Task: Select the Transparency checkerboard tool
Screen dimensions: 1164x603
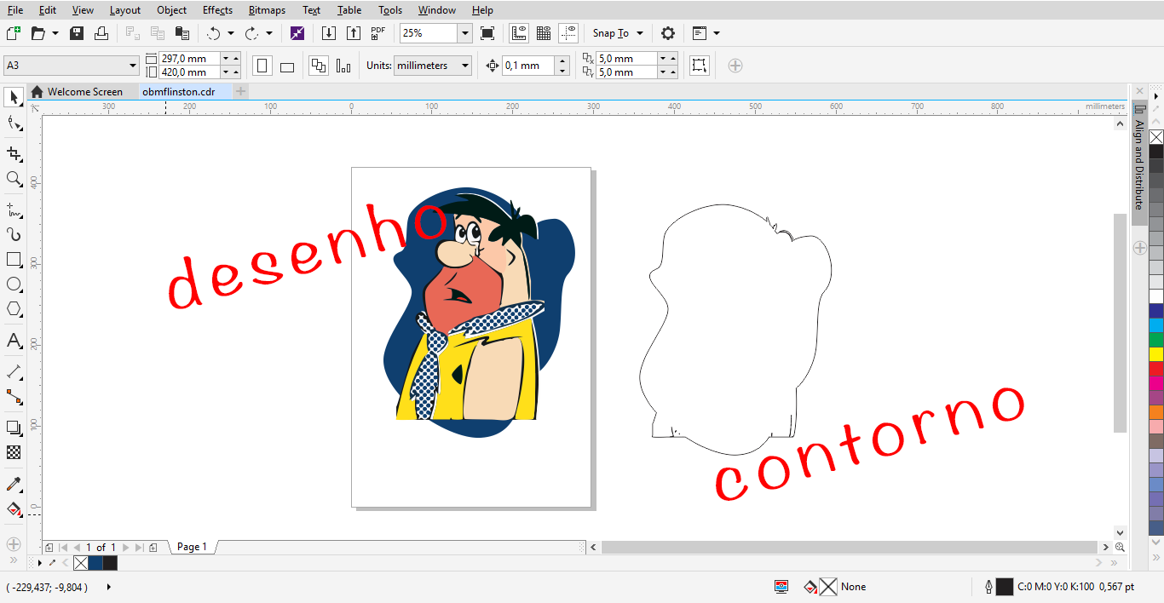Action: point(14,452)
